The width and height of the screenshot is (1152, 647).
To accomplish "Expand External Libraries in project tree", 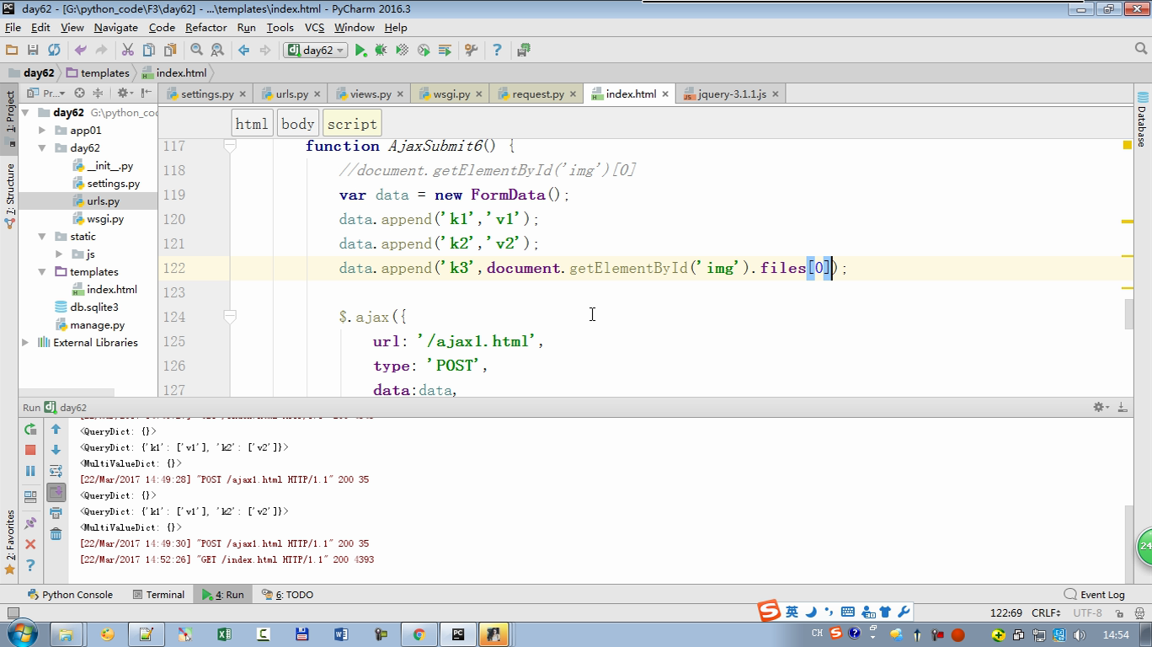I will pyautogui.click(x=25, y=343).
